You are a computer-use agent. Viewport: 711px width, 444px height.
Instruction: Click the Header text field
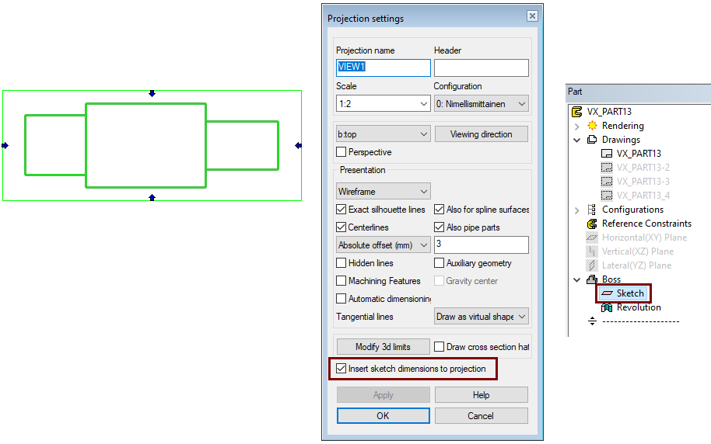pyautogui.click(x=481, y=68)
